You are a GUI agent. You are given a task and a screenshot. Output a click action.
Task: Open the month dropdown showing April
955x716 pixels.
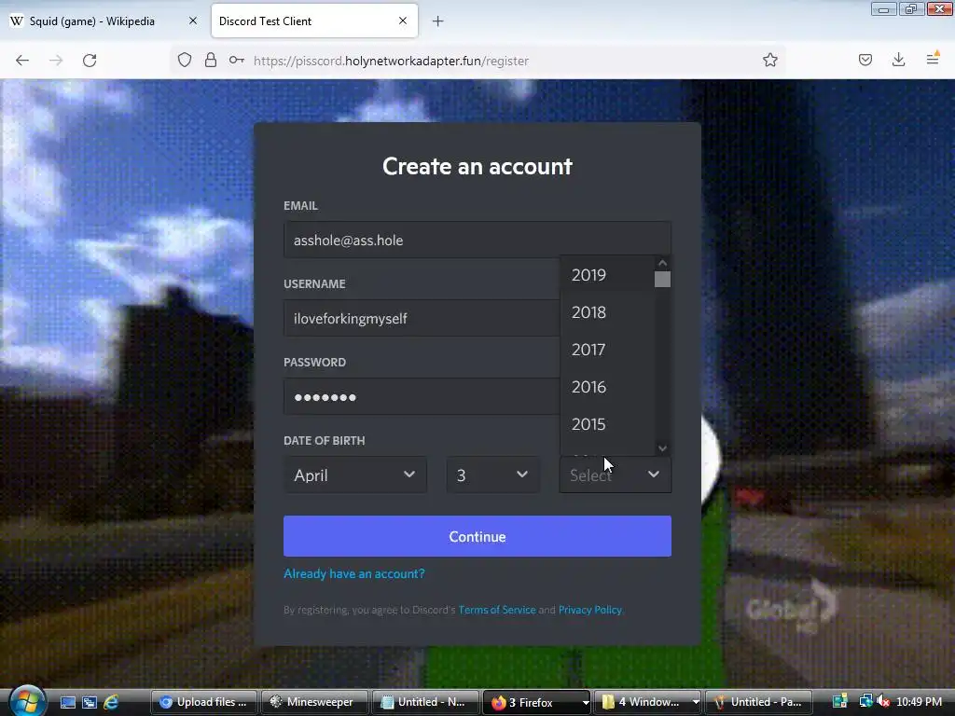coord(355,475)
